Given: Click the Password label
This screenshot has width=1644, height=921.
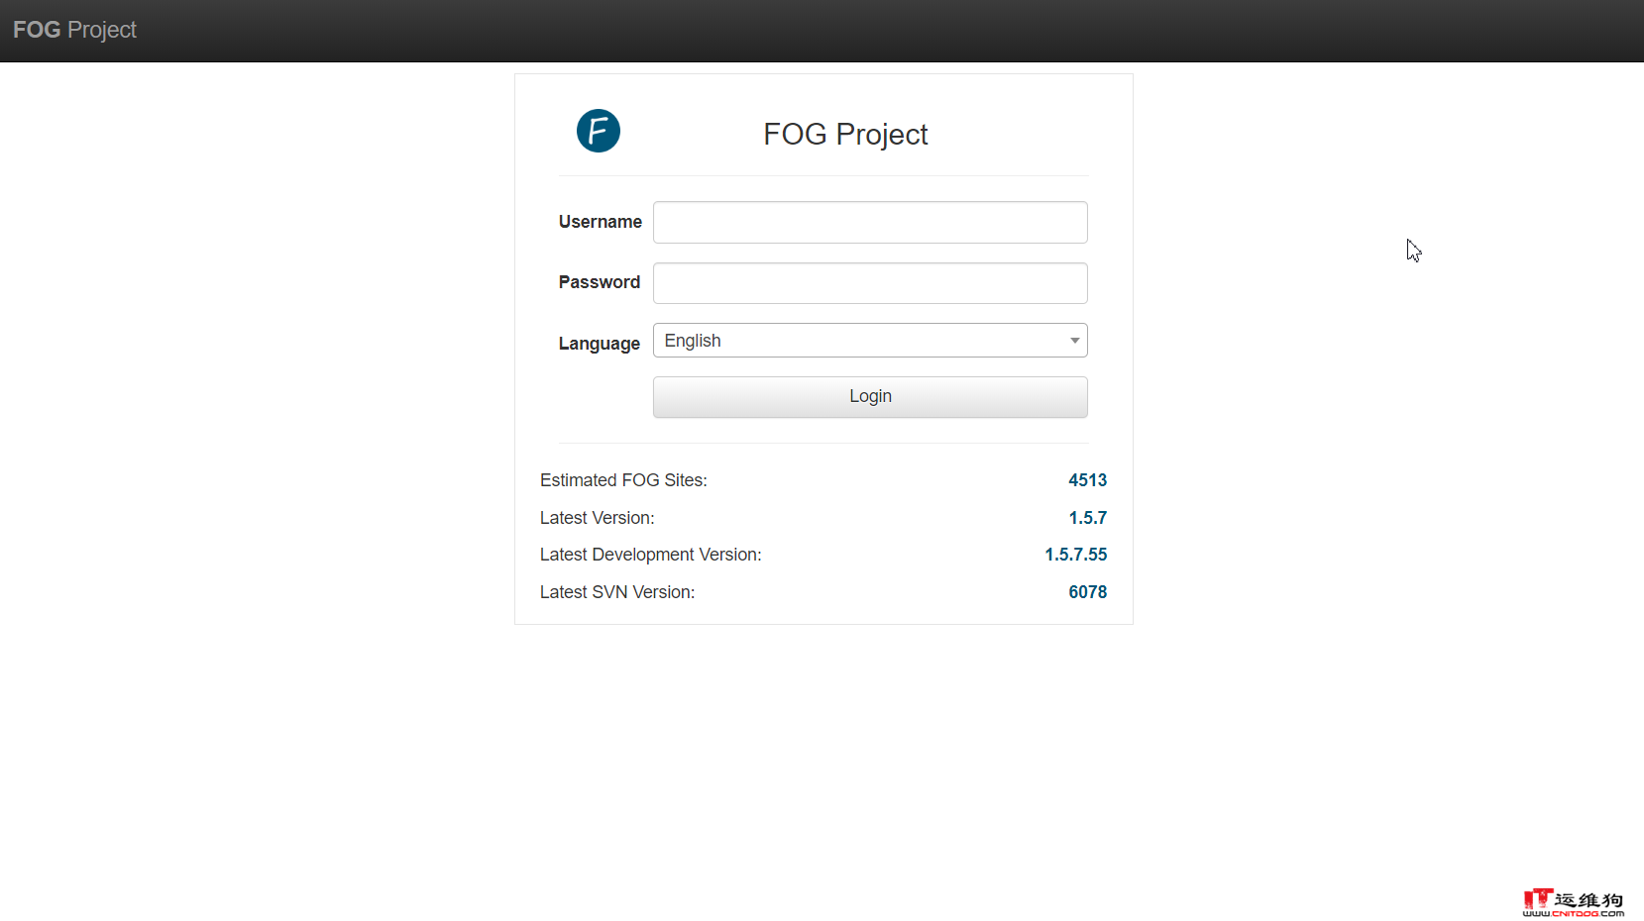Looking at the screenshot, I should pos(599,282).
